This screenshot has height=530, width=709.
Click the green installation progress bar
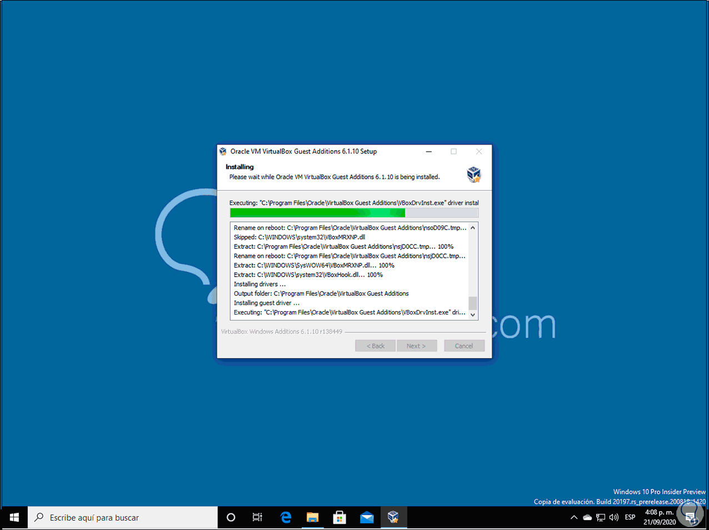(354, 213)
